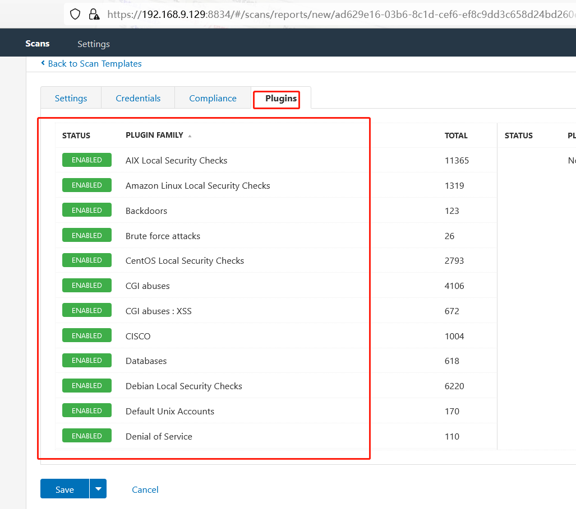
Task: Toggle ENABLED status for CGI abuses
Action: click(x=87, y=286)
